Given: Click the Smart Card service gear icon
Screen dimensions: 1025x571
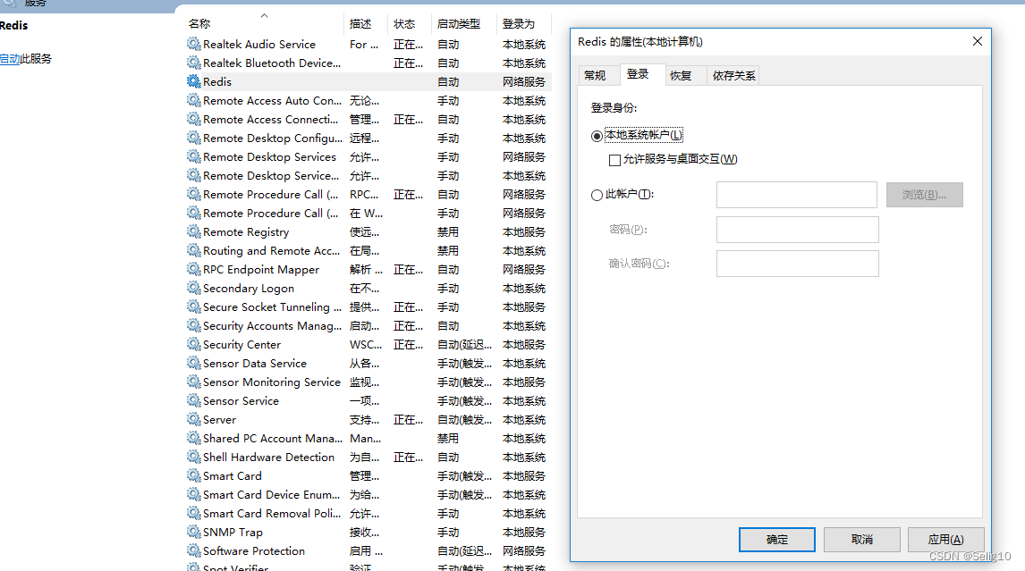Looking at the screenshot, I should [x=193, y=475].
